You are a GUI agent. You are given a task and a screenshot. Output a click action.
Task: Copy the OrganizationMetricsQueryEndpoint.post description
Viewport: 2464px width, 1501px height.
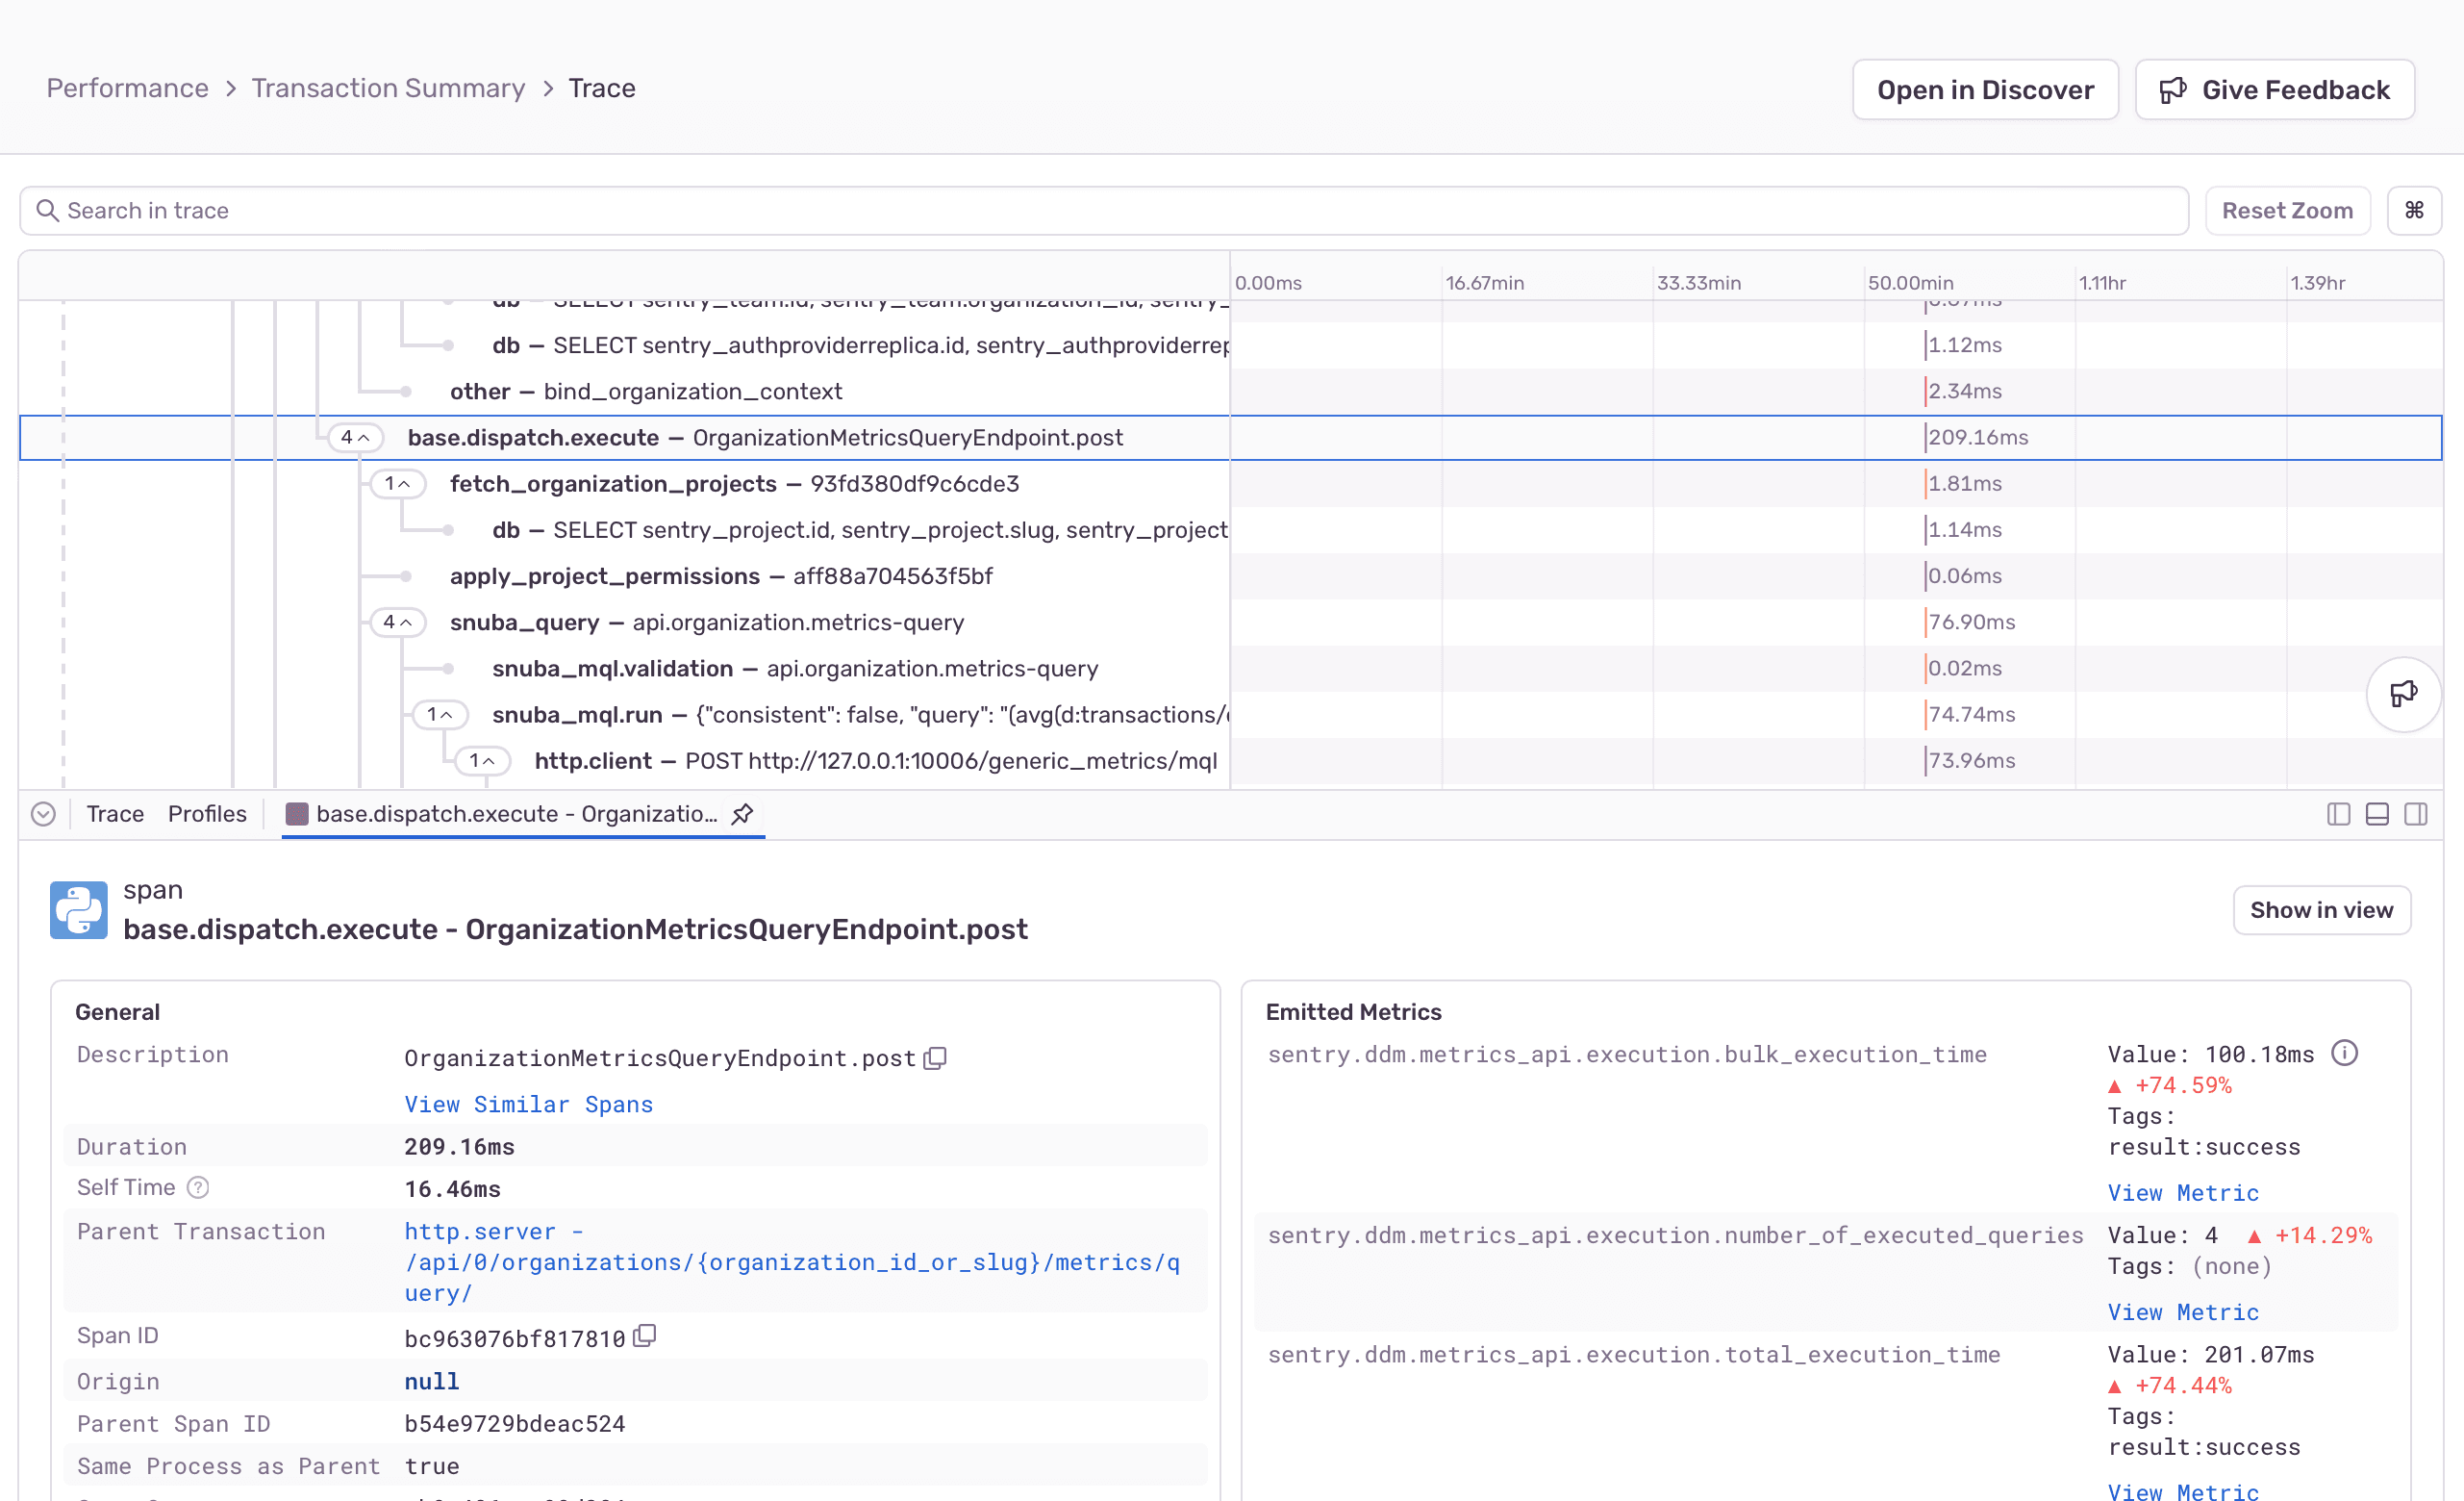point(935,1057)
